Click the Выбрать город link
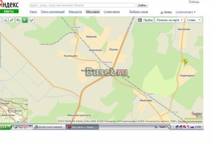The width and height of the screenshot is (212, 145). pos(139,12)
